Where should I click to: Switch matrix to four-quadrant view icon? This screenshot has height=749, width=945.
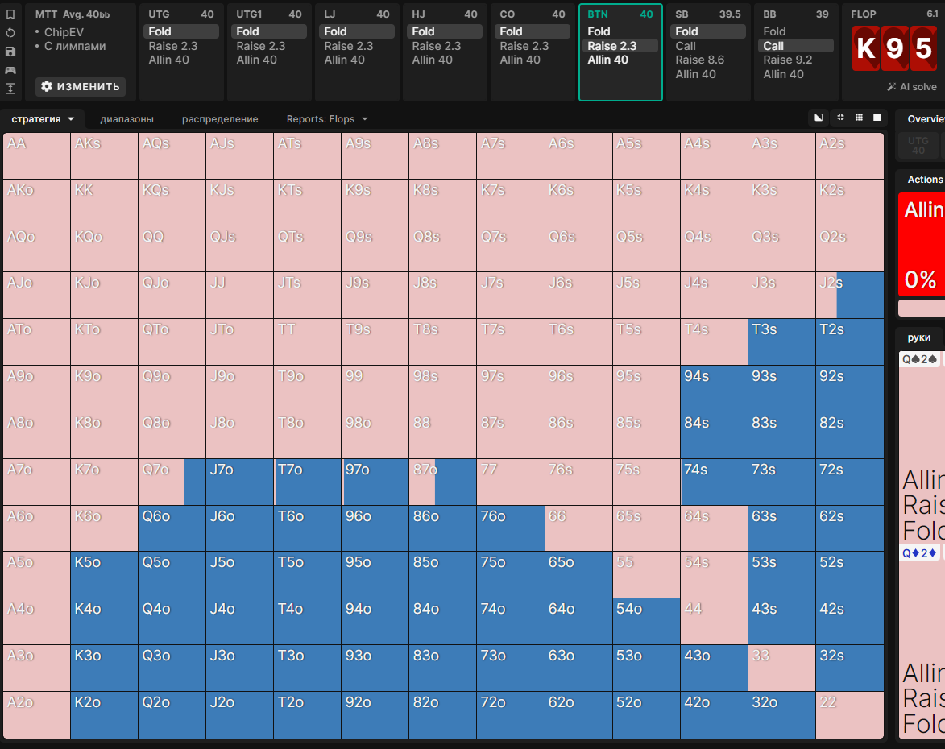[x=840, y=118]
